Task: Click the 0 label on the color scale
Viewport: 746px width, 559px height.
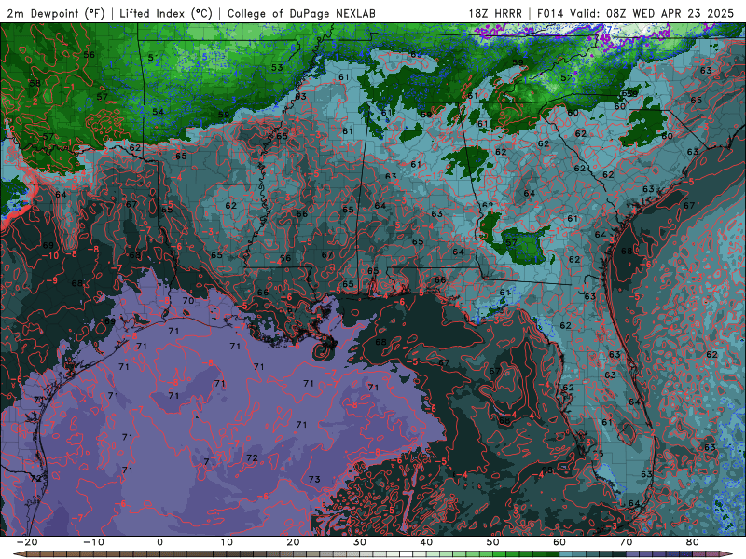Action: click(159, 542)
